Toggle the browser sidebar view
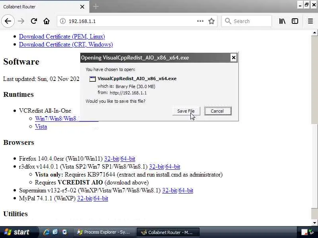 [x=295, y=21]
